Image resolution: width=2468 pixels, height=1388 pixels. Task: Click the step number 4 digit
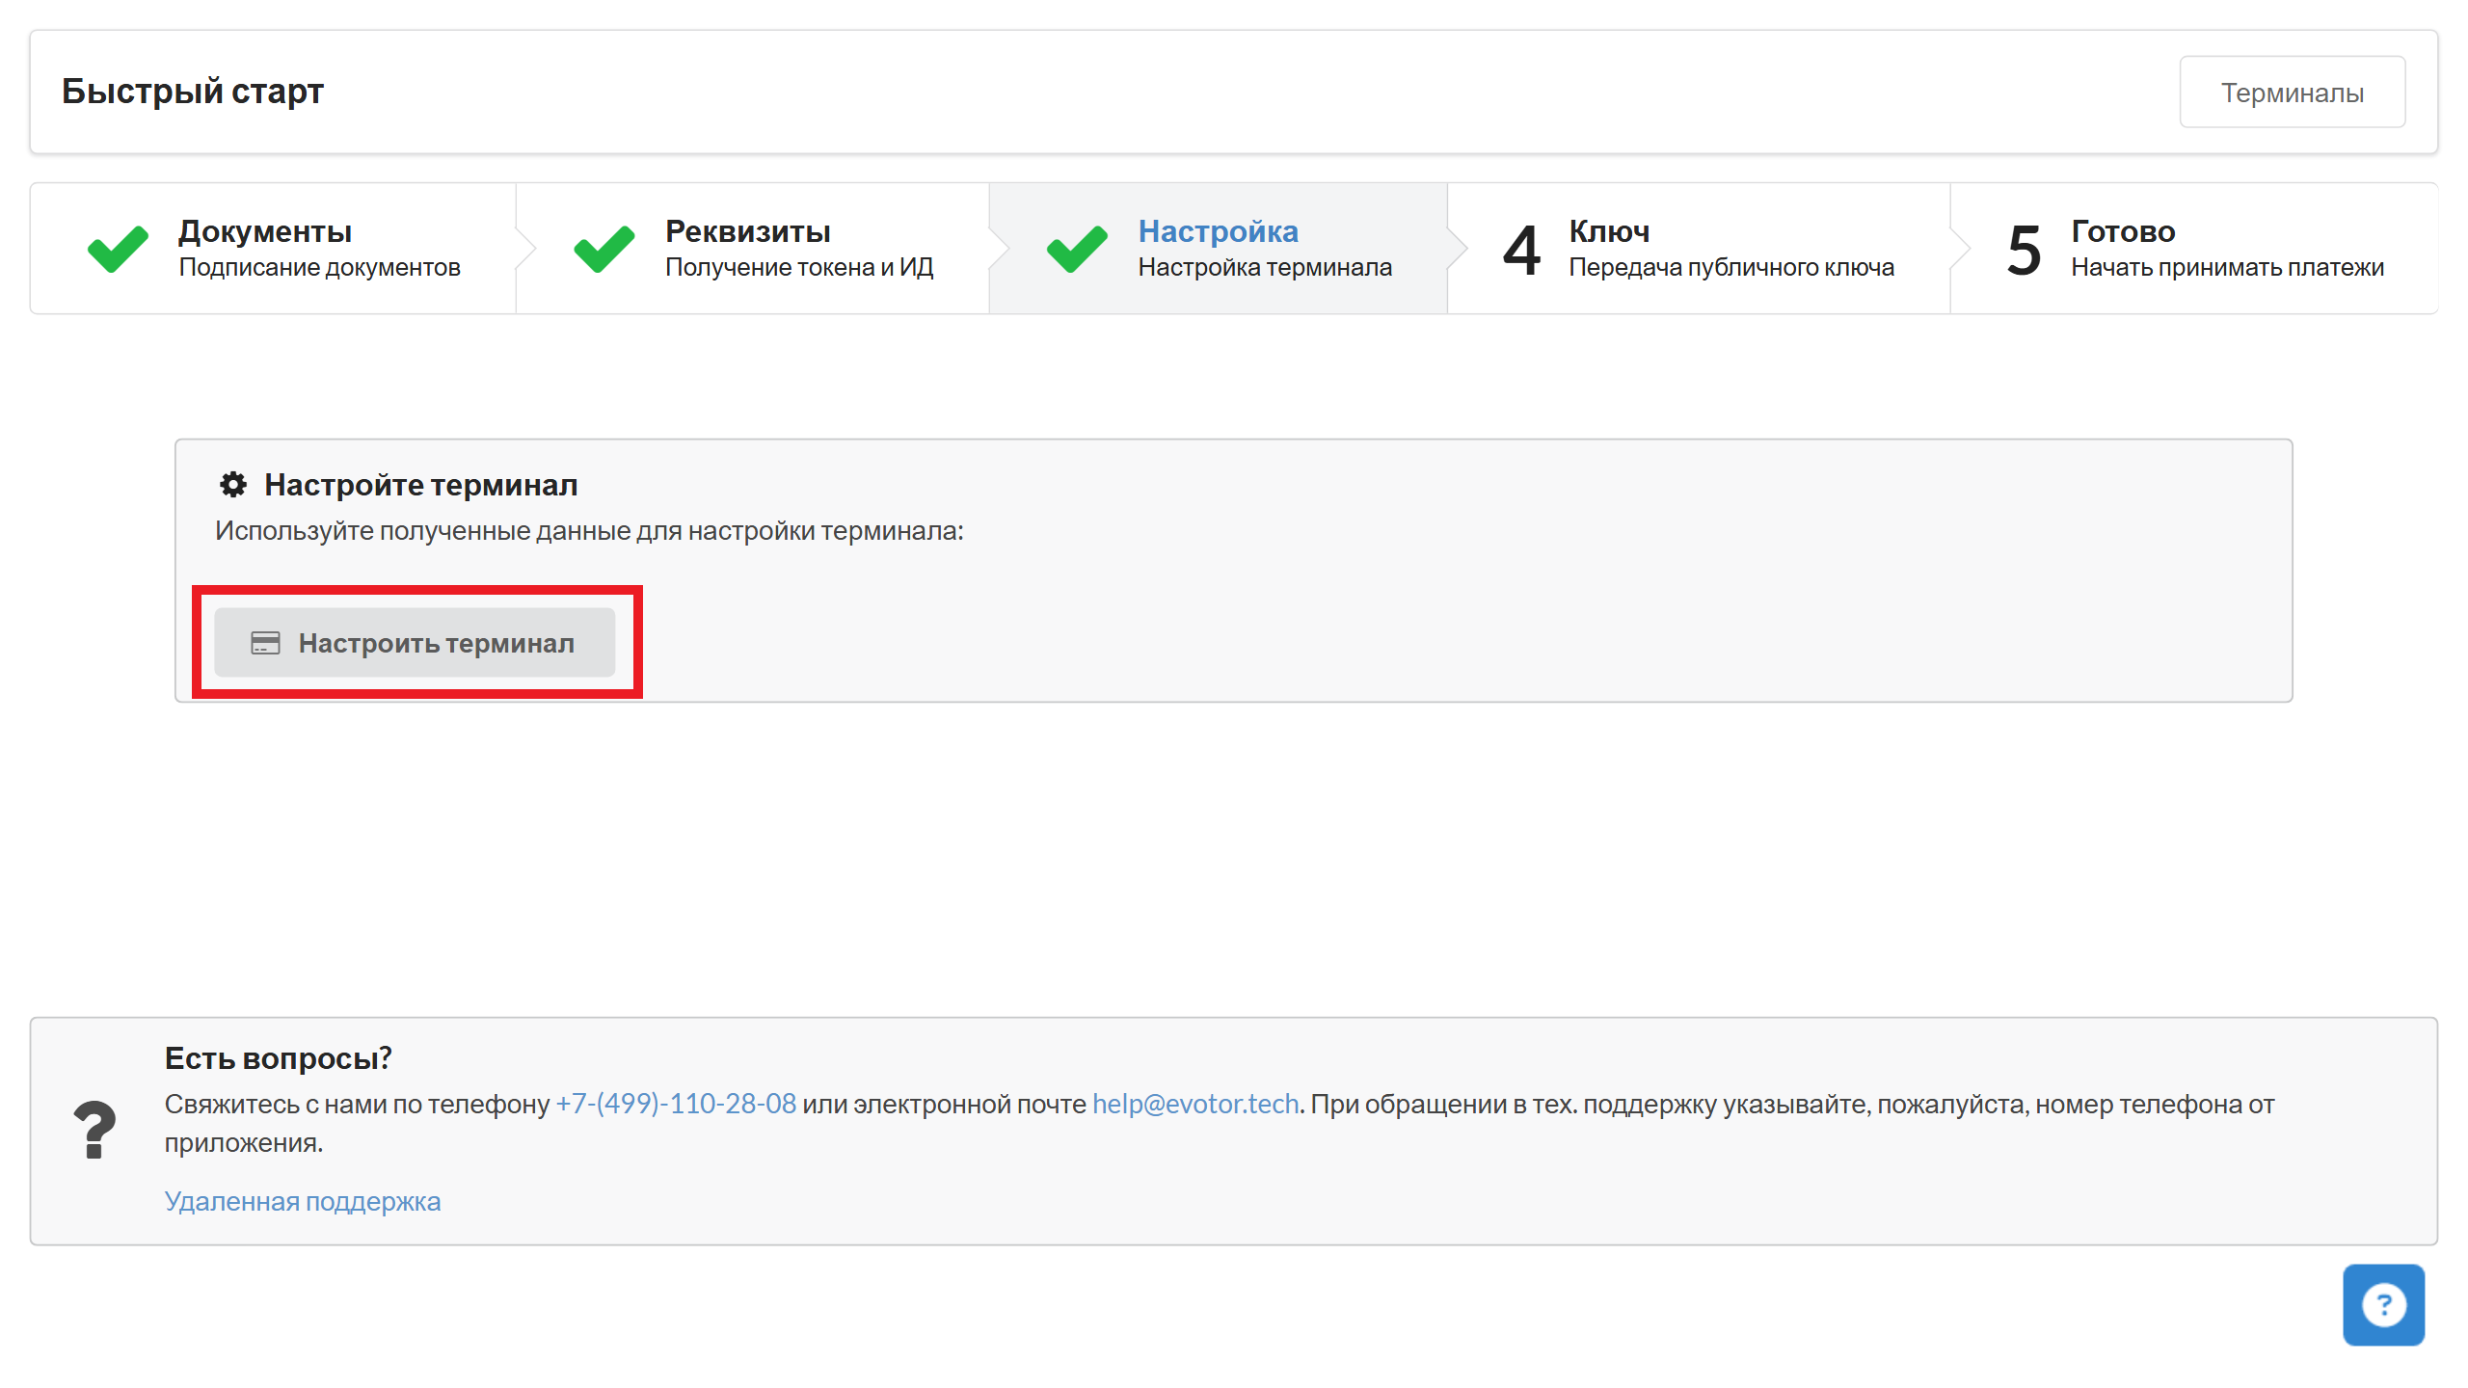(1522, 251)
